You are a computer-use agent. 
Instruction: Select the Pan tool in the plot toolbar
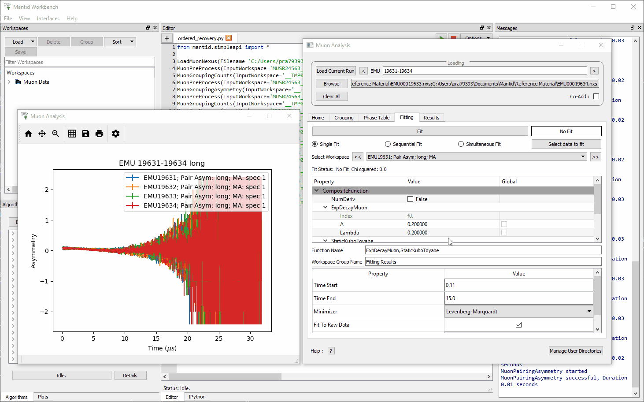pyautogui.click(x=42, y=133)
